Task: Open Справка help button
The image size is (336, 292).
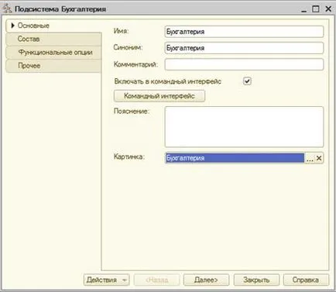Action: pos(306,280)
